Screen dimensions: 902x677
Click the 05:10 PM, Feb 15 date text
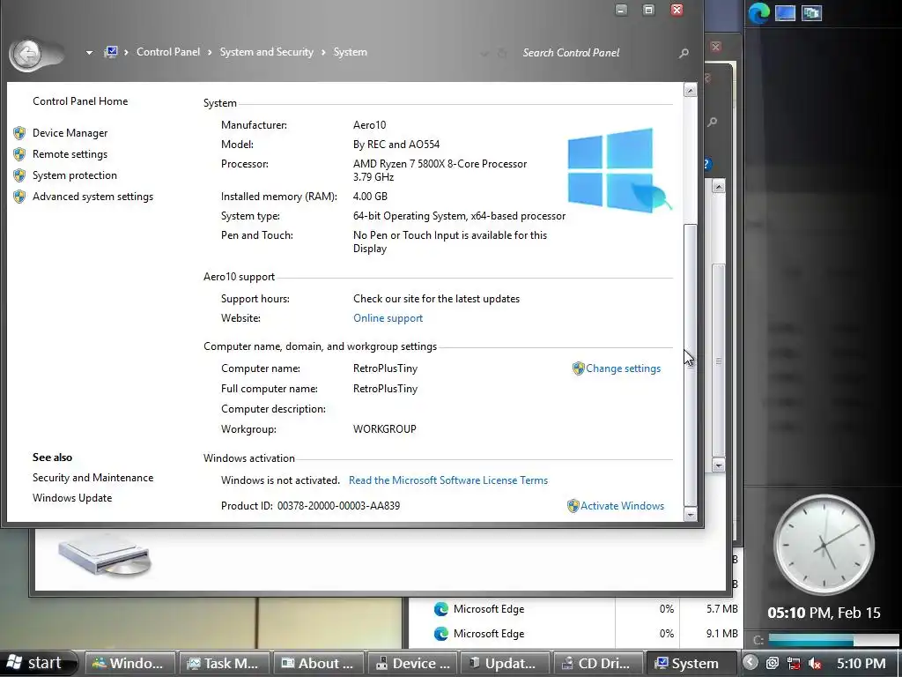coord(824,613)
